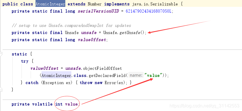Click the 'int' type on the volatile line
This screenshot has width=242, height=111.
59,104
